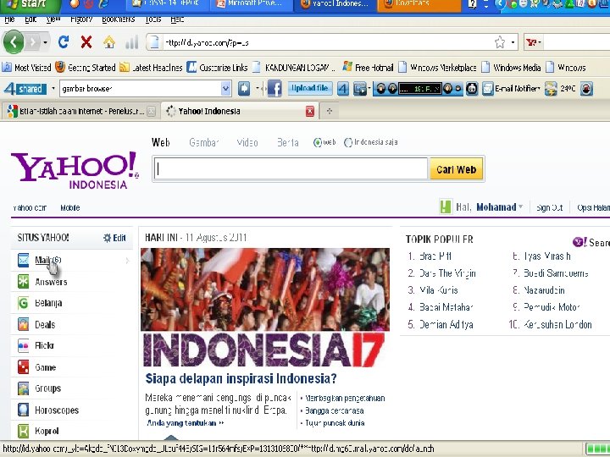610x457 pixels.
Task: Click the Mobile link under logo
Action: (x=70, y=208)
